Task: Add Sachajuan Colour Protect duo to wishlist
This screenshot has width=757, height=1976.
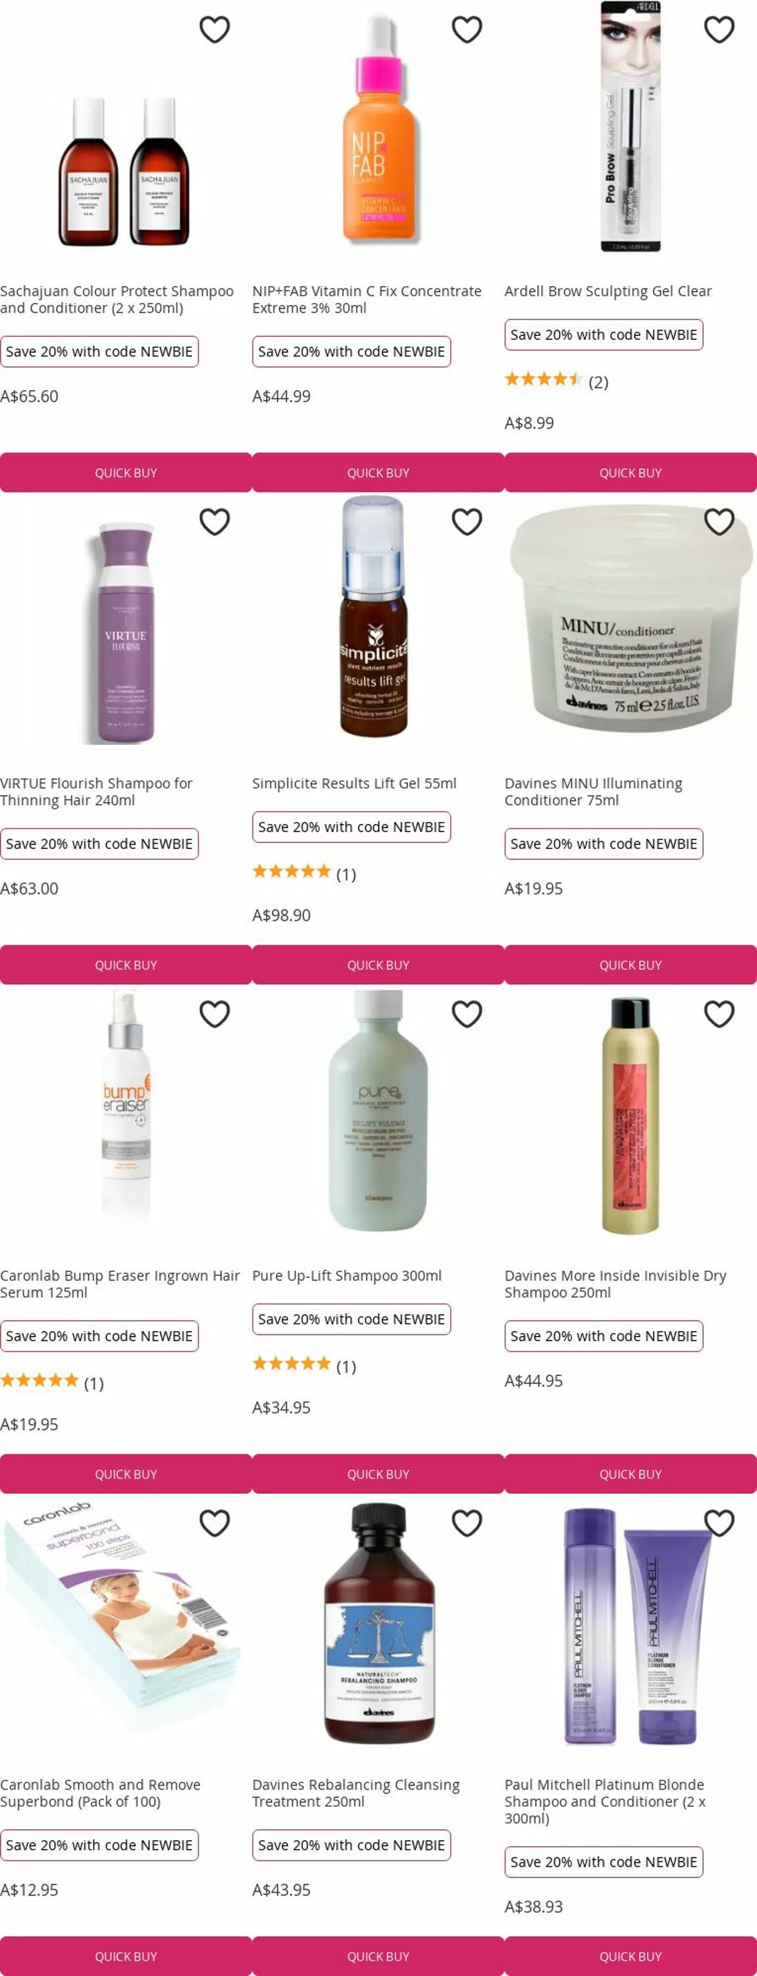Action: (x=215, y=29)
